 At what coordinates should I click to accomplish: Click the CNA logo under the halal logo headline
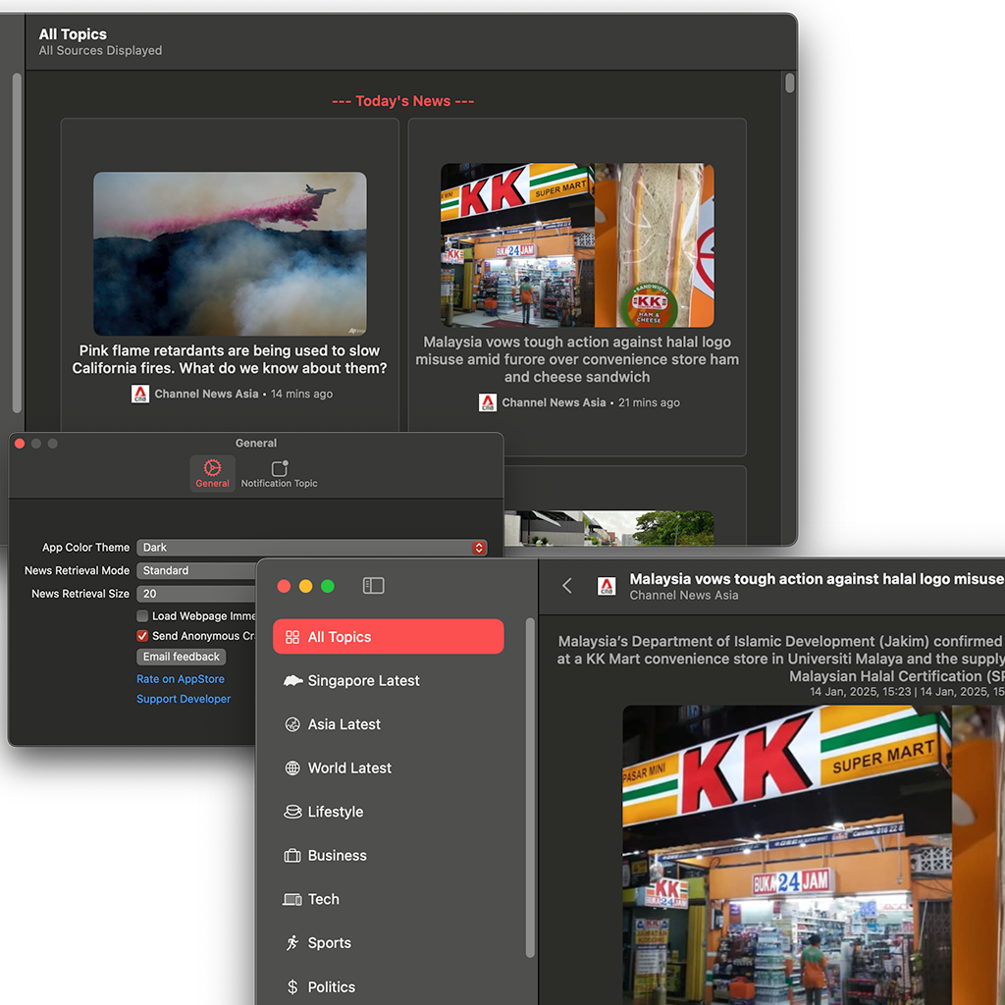(488, 402)
